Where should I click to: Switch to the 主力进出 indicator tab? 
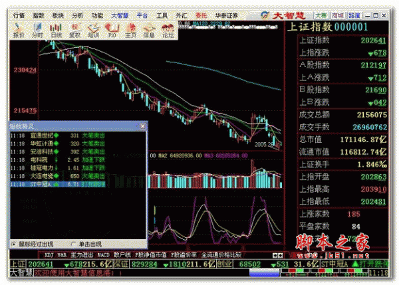click(82, 255)
